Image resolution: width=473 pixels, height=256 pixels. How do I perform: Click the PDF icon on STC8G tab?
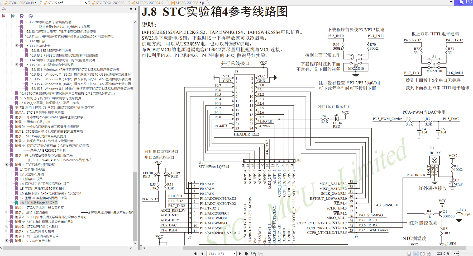173,3
